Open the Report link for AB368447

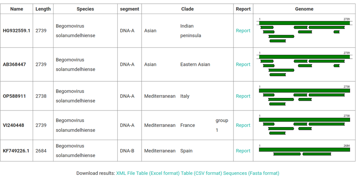[243, 64]
